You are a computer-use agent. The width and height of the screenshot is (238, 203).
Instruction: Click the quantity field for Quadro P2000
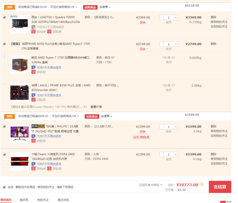coord(169,17)
